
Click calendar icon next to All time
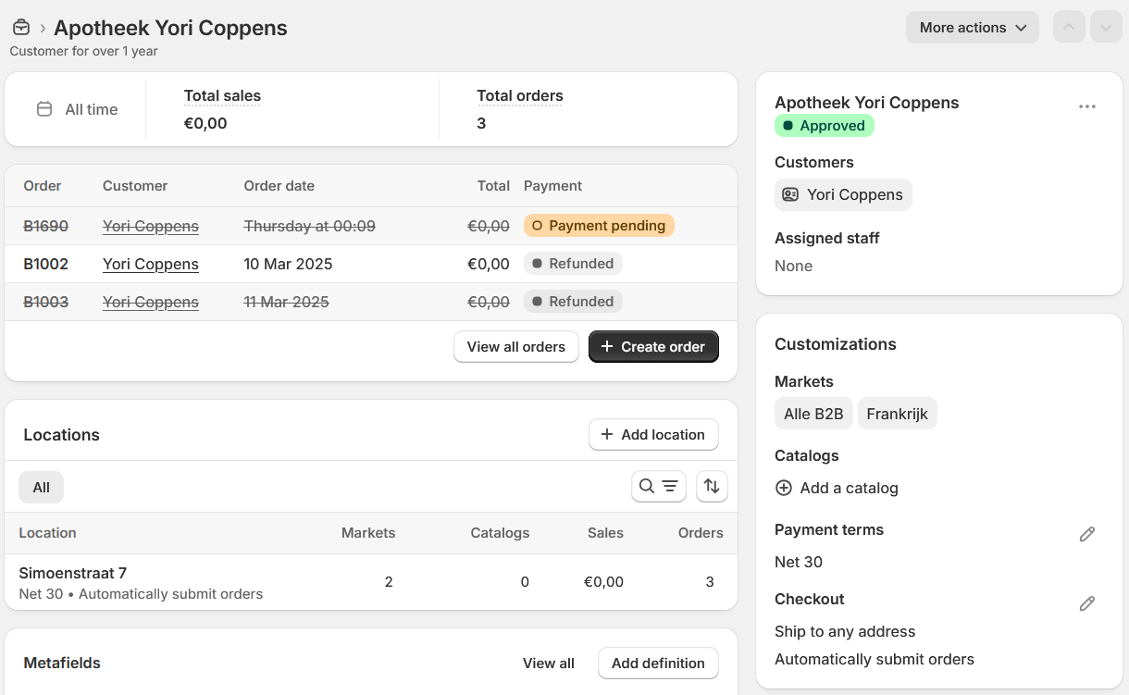click(43, 109)
